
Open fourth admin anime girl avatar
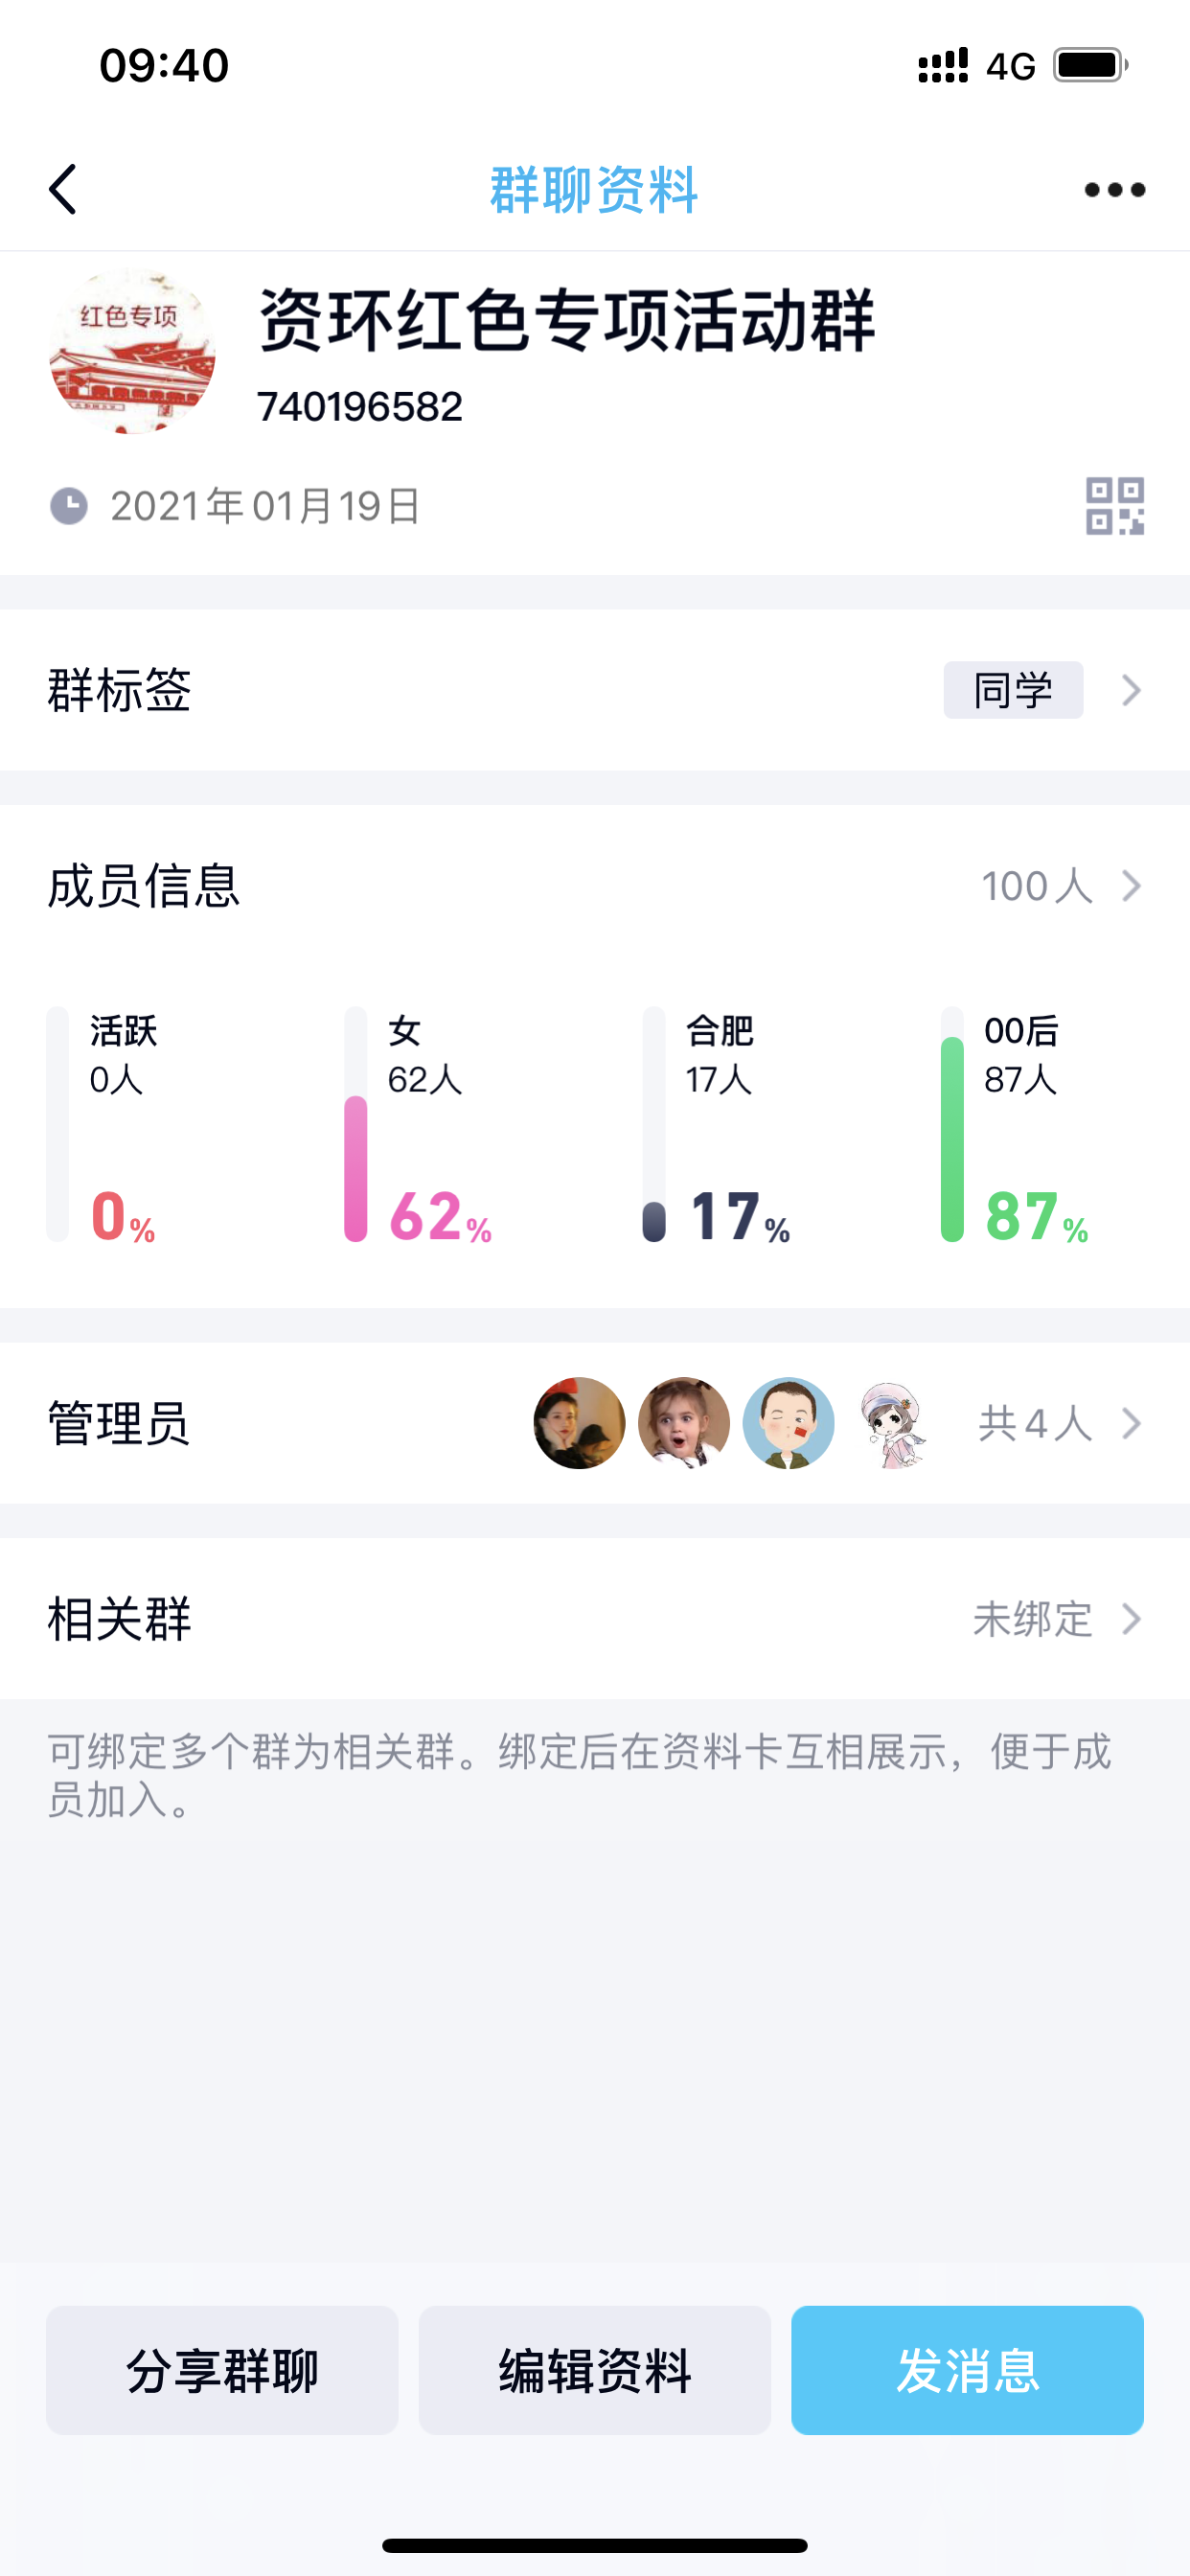893,1423
